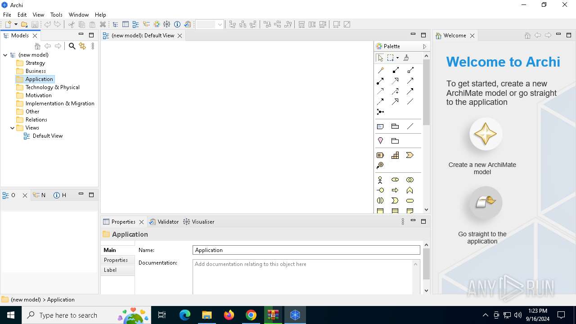This screenshot has height=324, width=576.
Task: Toggle the Palette view toolbar button
Action: pos(157,24)
